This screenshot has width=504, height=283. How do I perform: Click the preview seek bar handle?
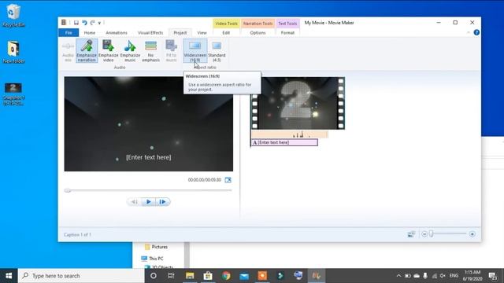67,190
